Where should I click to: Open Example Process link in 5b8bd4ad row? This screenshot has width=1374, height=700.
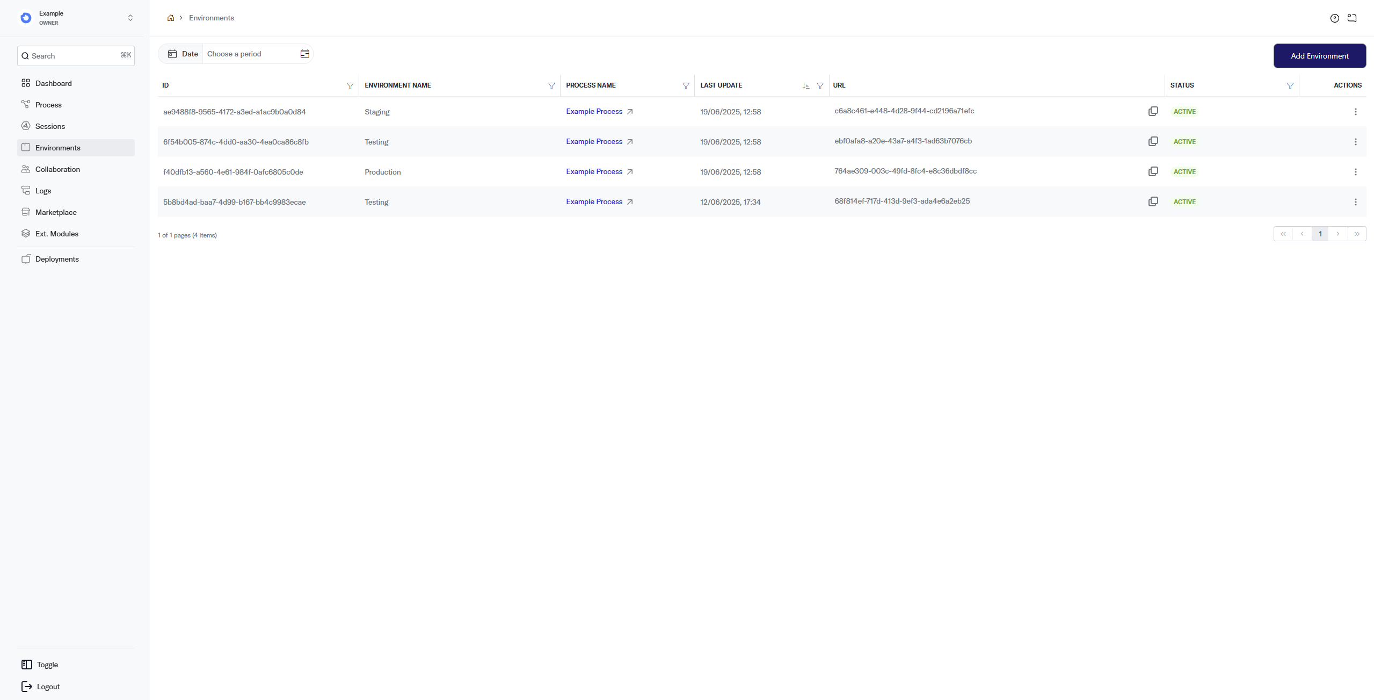[x=600, y=202]
